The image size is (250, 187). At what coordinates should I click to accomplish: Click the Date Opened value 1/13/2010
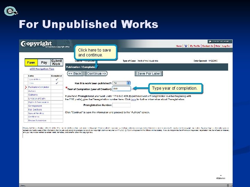click(213, 61)
